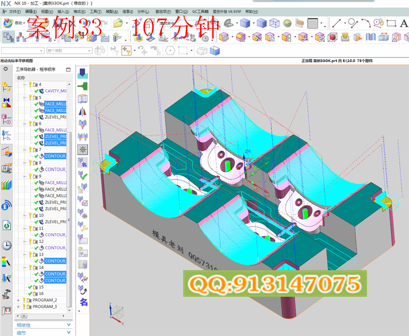Open the Part Navigator resource bar icon
The image size is (409, 336).
click(x=7, y=119)
